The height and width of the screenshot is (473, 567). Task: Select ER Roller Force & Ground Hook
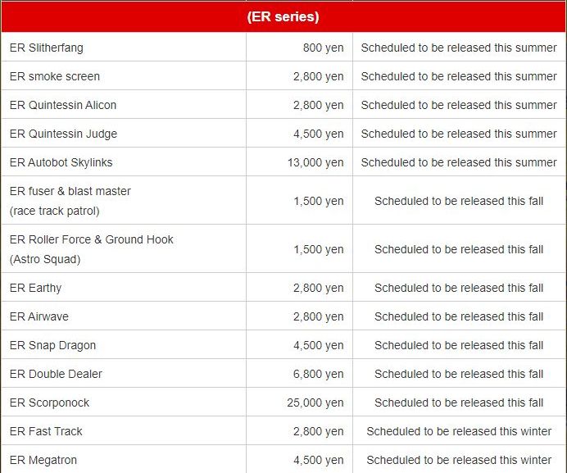tap(92, 239)
